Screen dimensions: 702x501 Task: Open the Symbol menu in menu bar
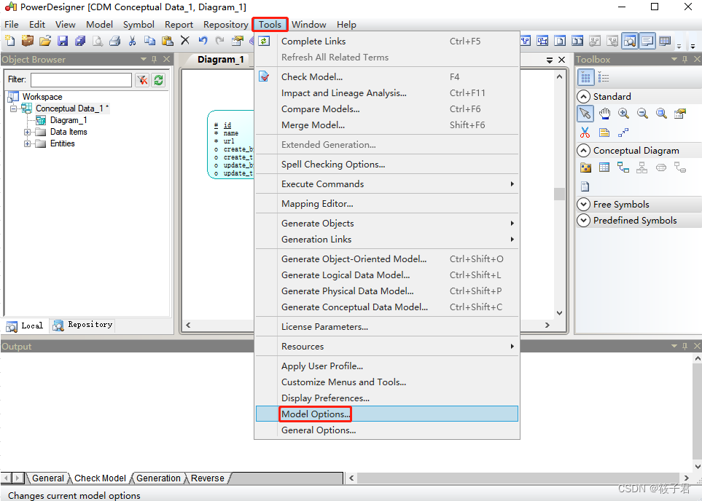point(139,25)
